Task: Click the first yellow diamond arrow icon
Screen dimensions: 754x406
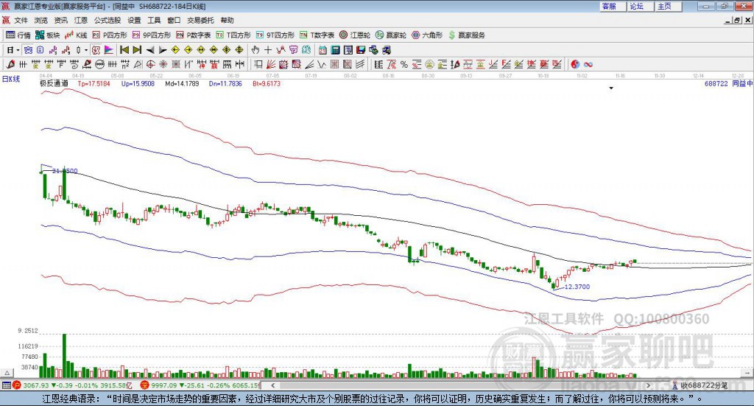Action: coord(175,50)
